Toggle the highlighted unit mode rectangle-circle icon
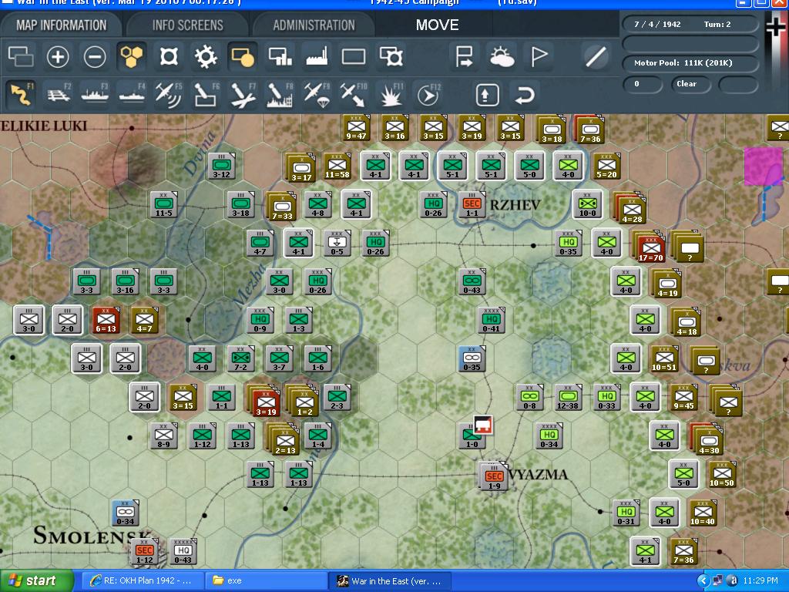Image resolution: width=789 pixels, height=592 pixels. coord(243,56)
